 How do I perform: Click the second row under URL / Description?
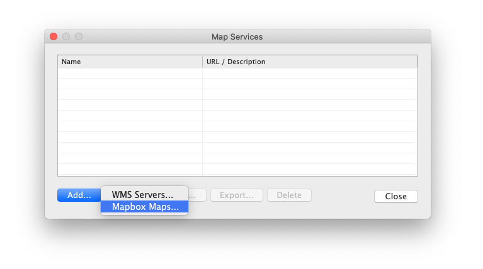pos(309,84)
